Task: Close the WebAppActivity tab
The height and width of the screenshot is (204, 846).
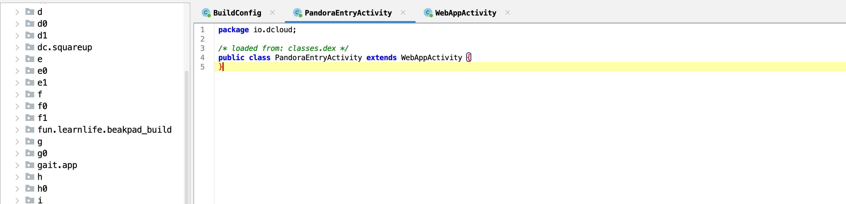Action: (x=508, y=12)
